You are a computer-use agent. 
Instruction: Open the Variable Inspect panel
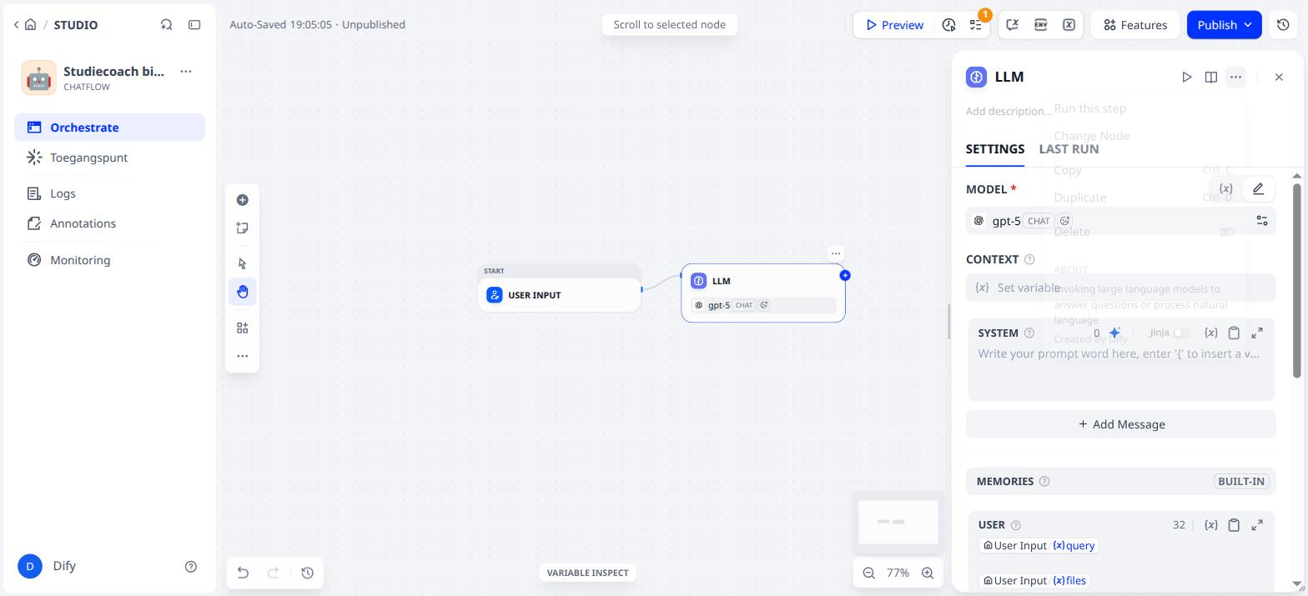(587, 573)
